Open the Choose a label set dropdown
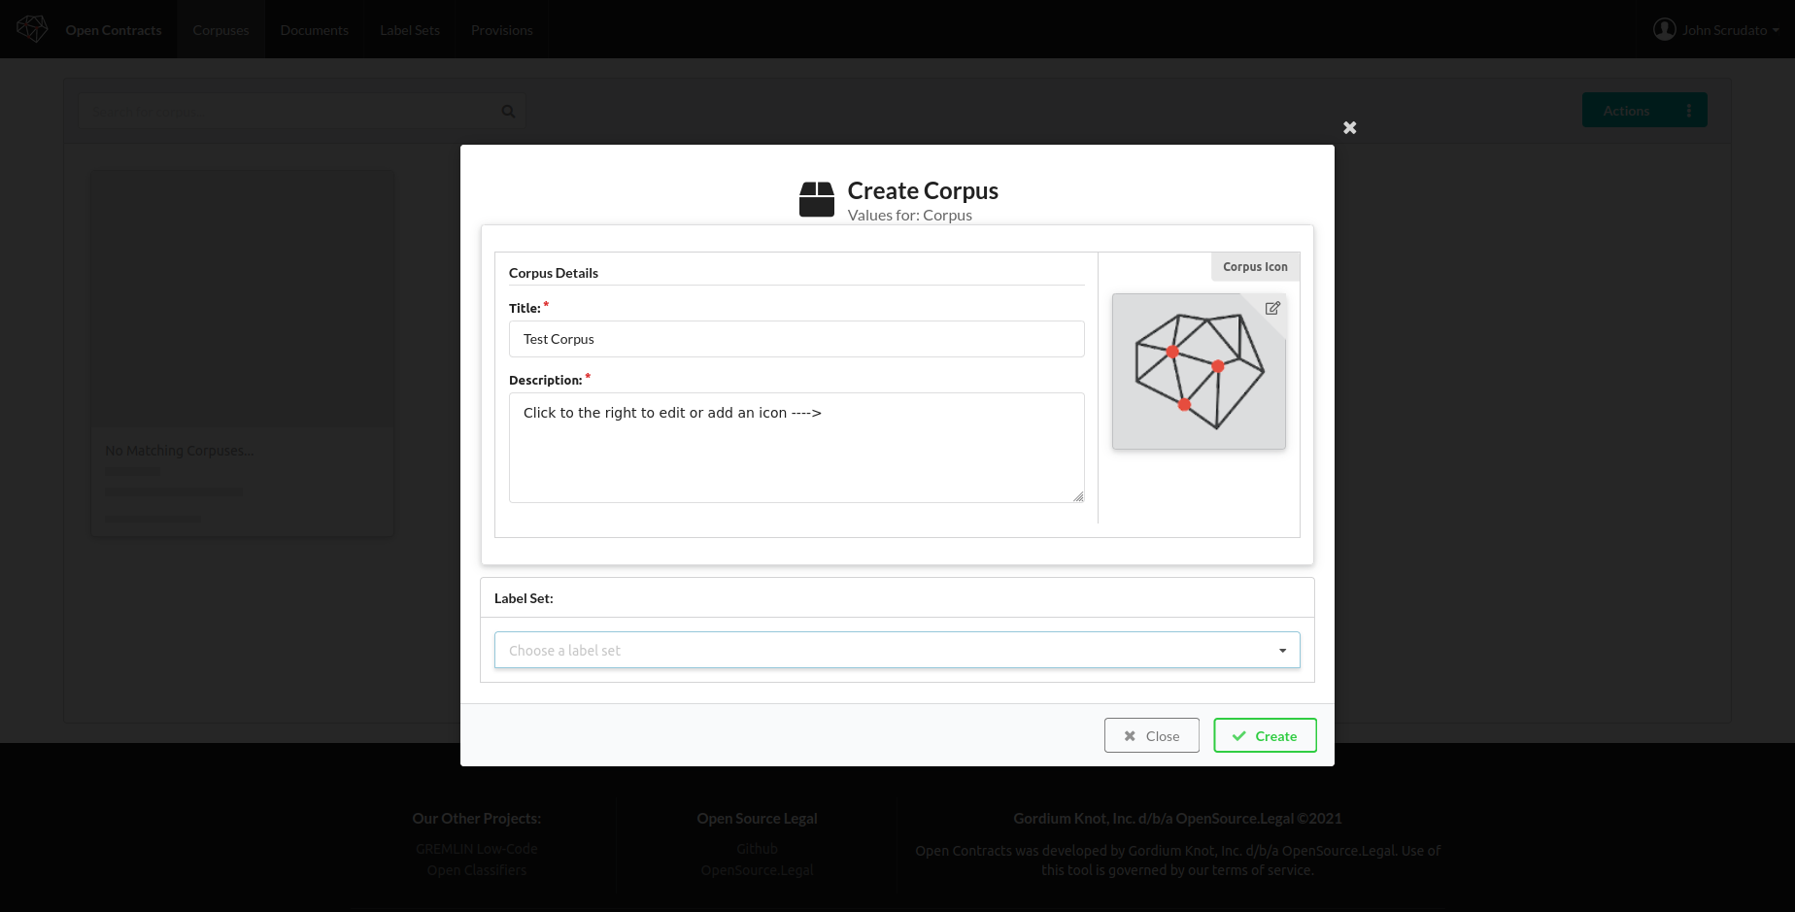This screenshot has width=1795, height=912. point(897,650)
